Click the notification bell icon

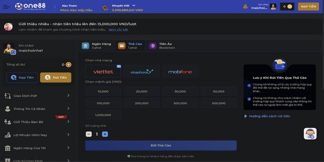pos(245,6)
